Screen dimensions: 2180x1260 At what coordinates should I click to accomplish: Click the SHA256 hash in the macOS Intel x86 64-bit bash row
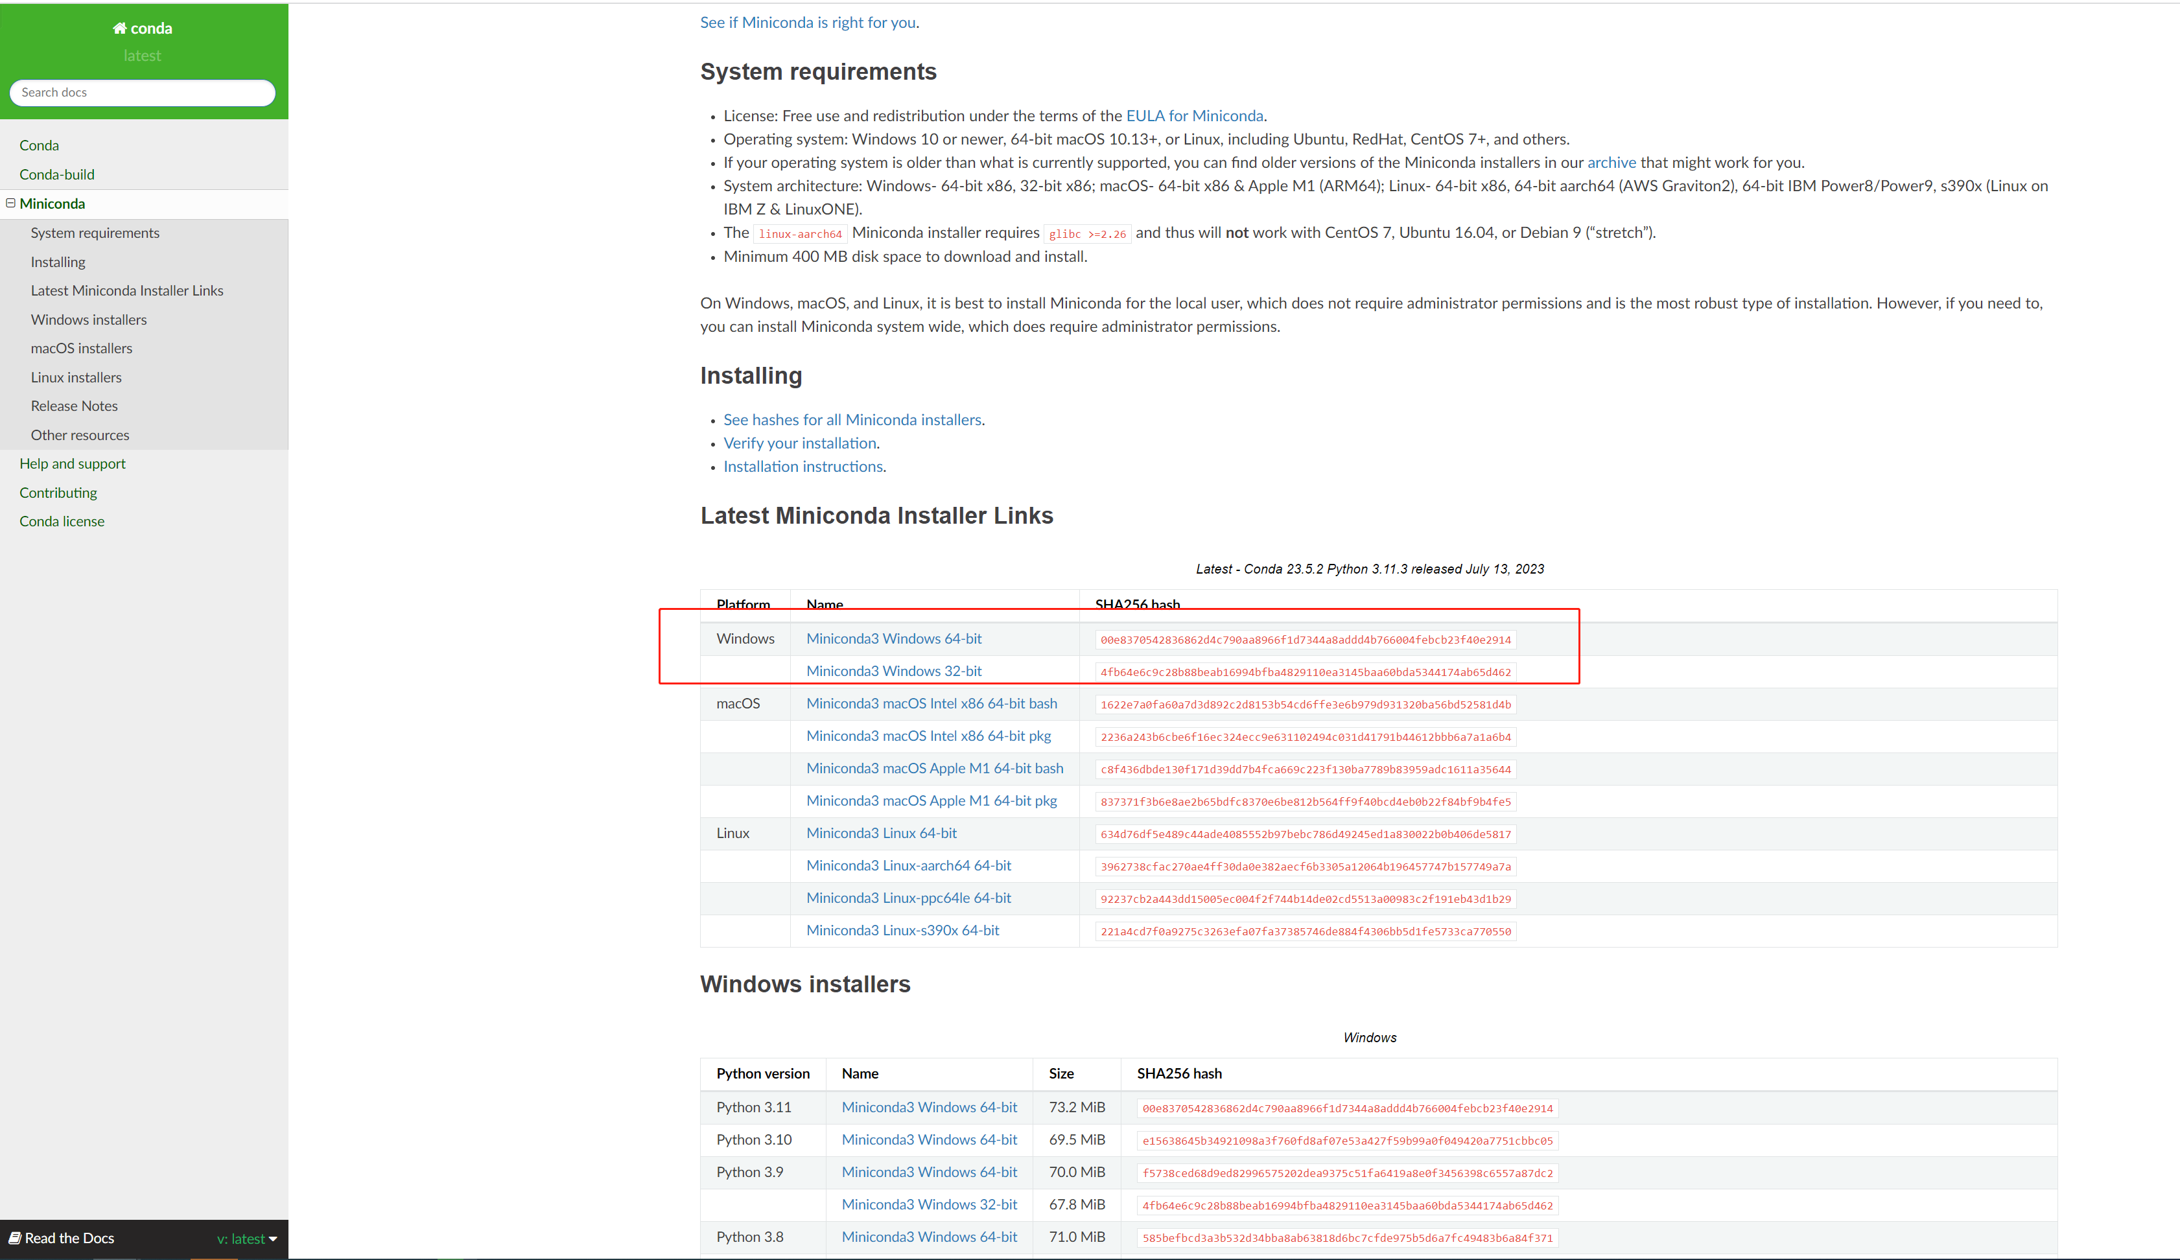(x=1306, y=705)
